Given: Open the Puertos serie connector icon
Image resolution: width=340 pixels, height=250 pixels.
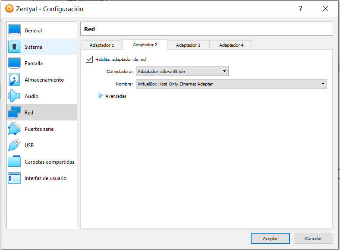Looking at the screenshot, I should pos(14,129).
